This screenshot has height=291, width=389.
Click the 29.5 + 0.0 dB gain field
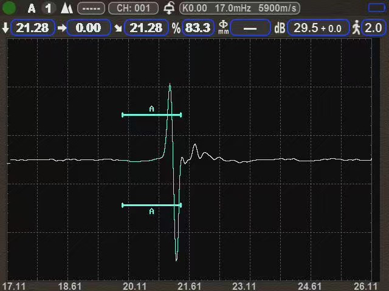click(318, 28)
